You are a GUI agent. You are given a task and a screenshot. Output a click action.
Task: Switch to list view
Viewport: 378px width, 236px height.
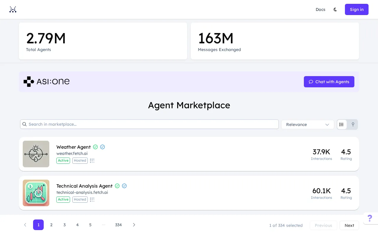342,124
